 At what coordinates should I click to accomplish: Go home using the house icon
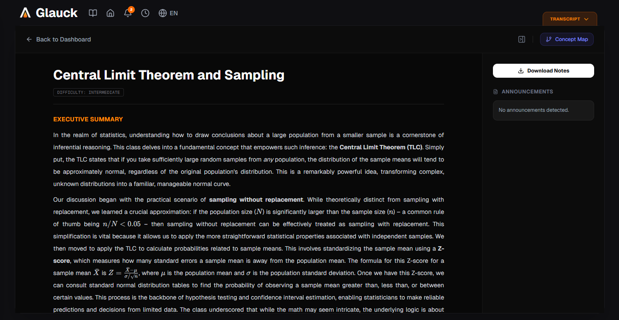110,13
